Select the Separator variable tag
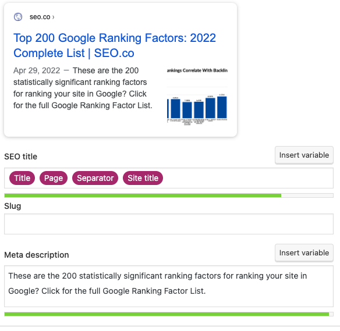 95,178
